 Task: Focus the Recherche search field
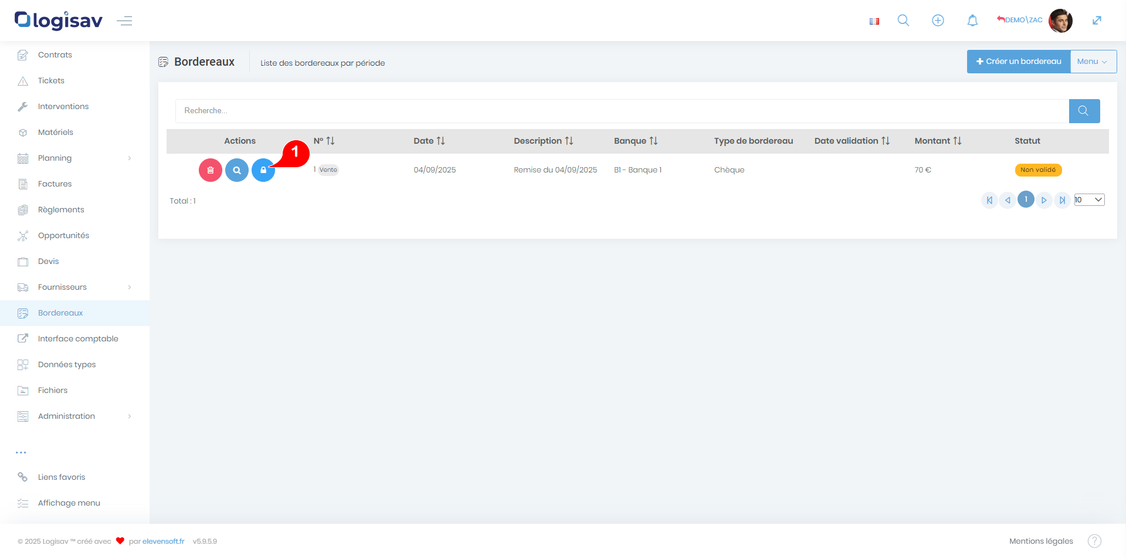point(622,111)
